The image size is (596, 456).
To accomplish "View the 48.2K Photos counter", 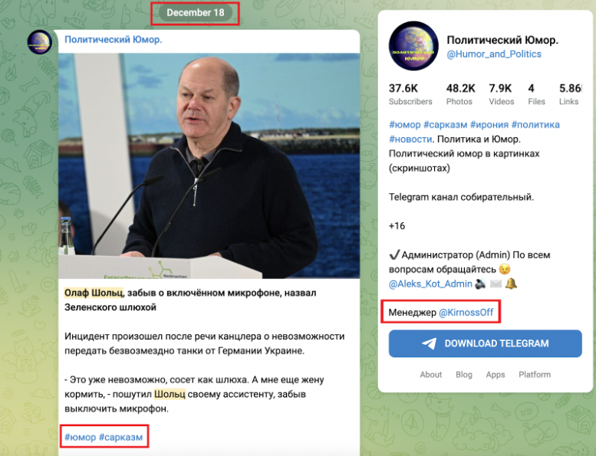I will point(460,94).
